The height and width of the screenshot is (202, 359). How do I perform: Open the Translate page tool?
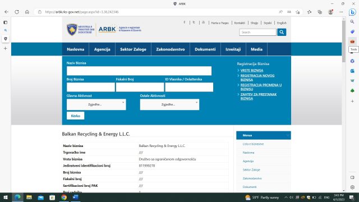point(289,12)
